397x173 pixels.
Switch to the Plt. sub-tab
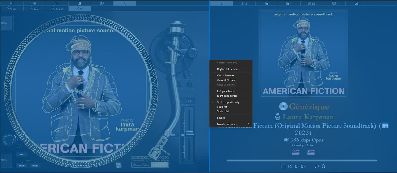(80, 9)
